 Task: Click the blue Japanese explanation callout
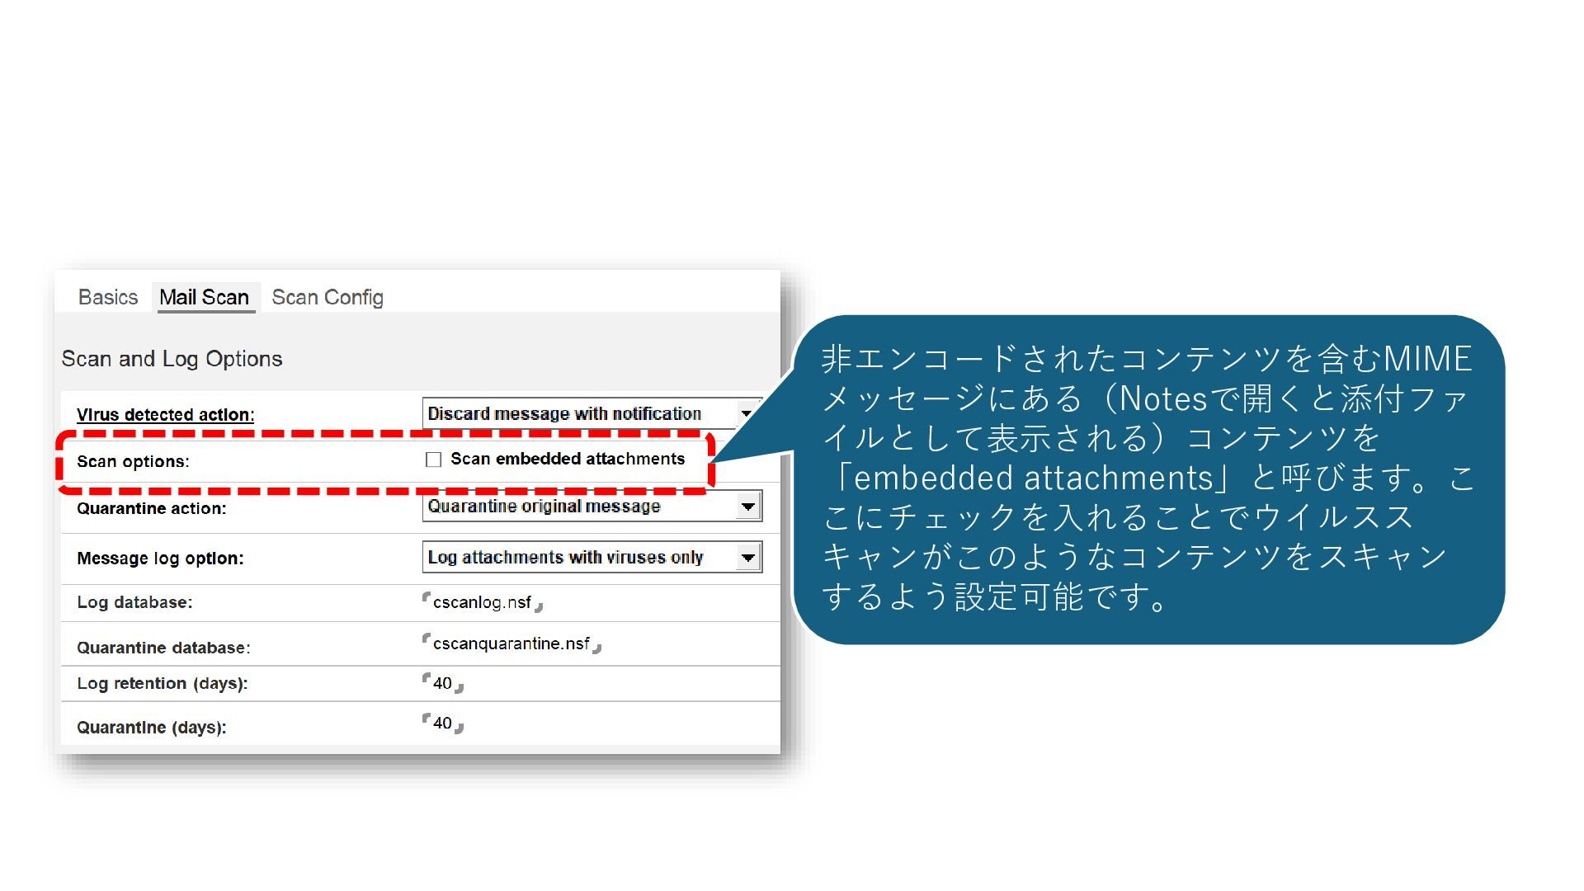tap(1148, 478)
